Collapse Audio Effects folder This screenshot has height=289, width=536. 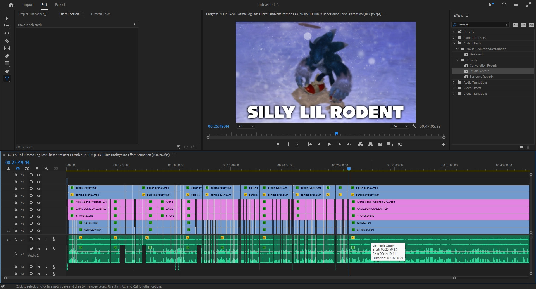tap(454, 43)
